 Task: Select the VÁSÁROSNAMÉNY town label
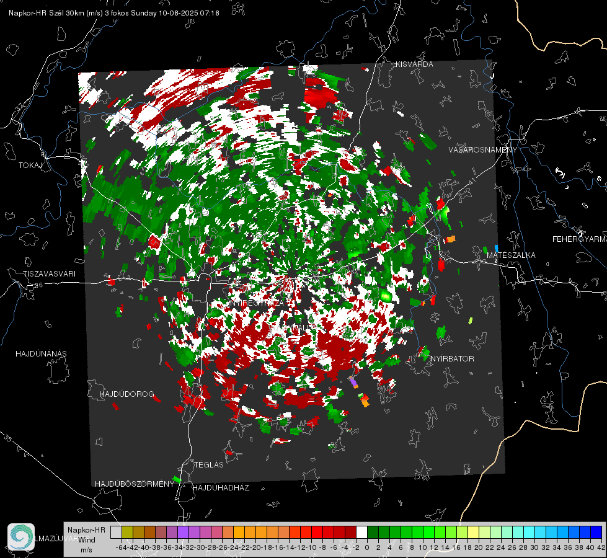tap(483, 150)
